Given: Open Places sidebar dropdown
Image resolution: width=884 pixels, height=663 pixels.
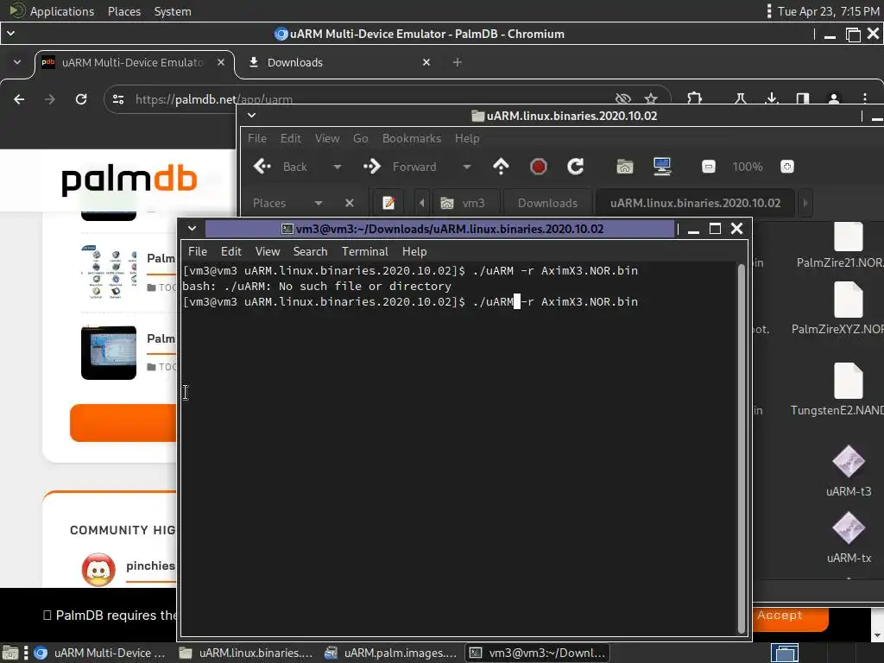Looking at the screenshot, I should pos(319,203).
